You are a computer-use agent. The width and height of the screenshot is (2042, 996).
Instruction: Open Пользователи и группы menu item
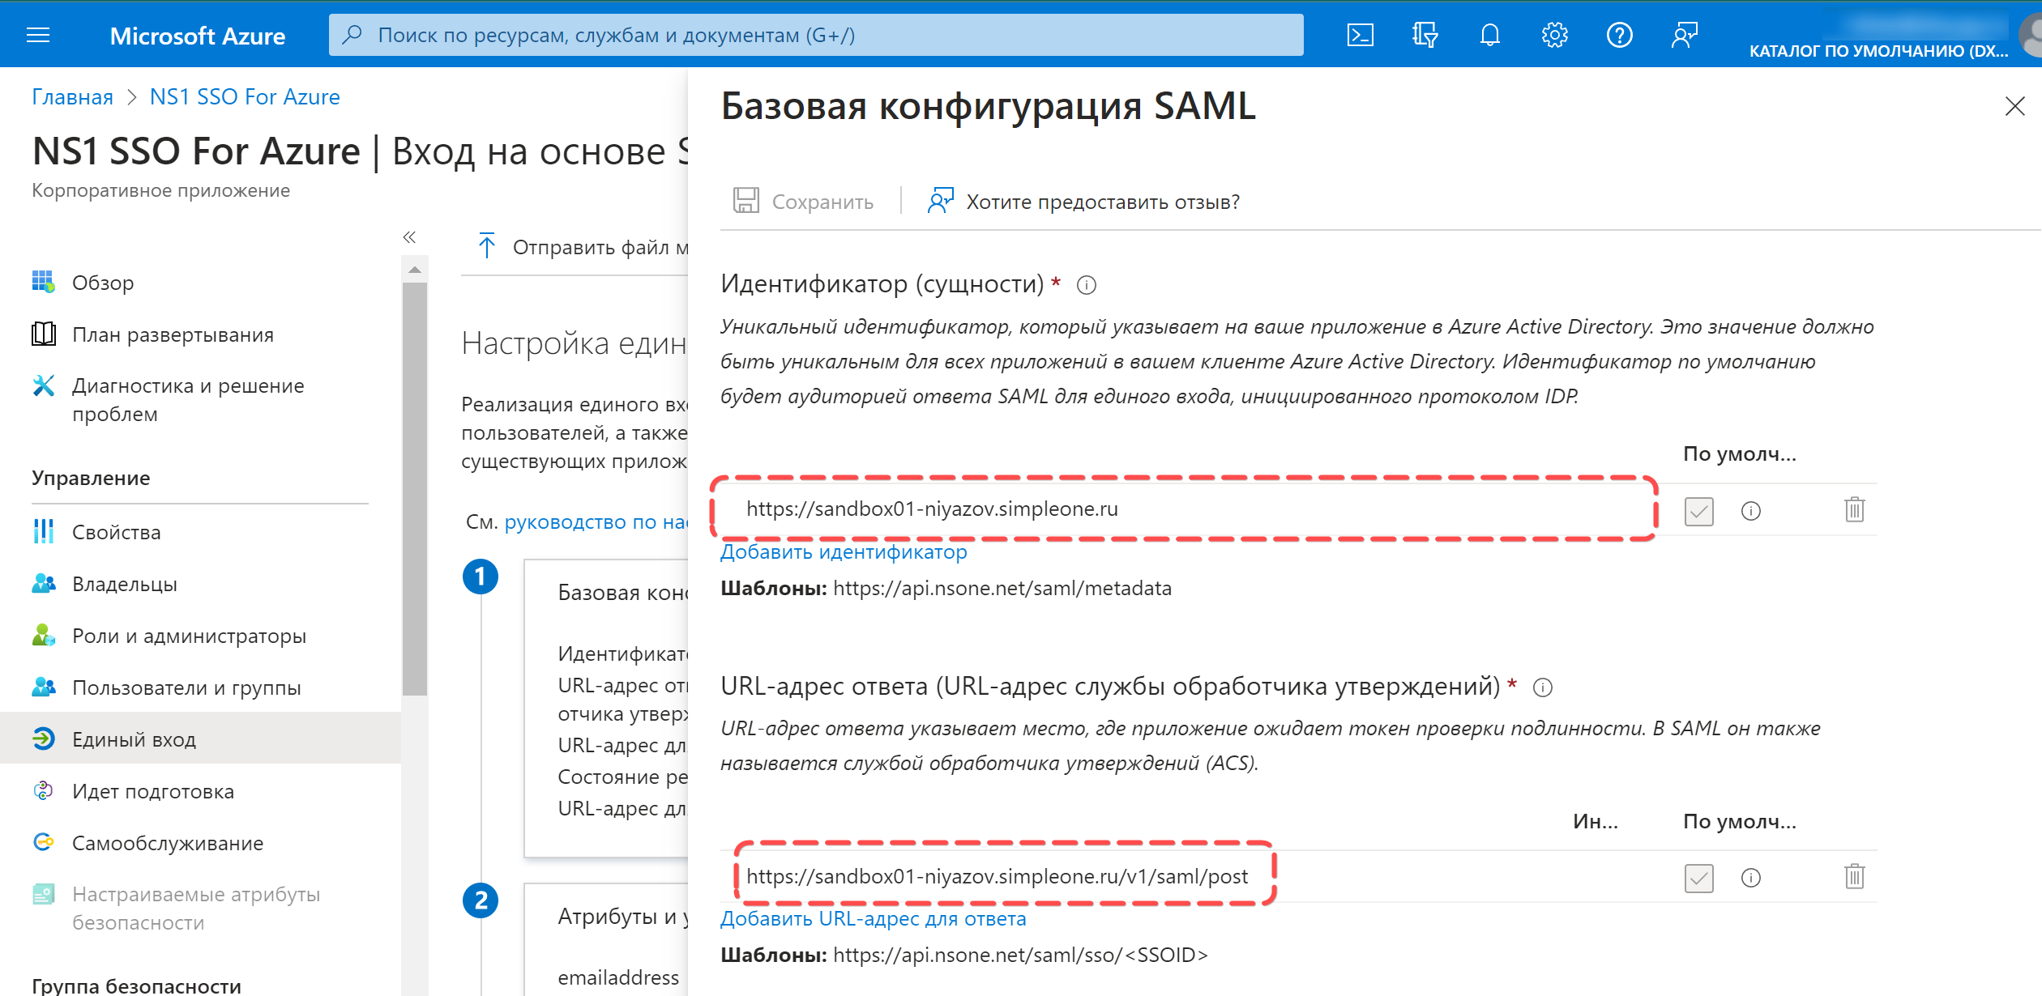pyautogui.click(x=186, y=687)
